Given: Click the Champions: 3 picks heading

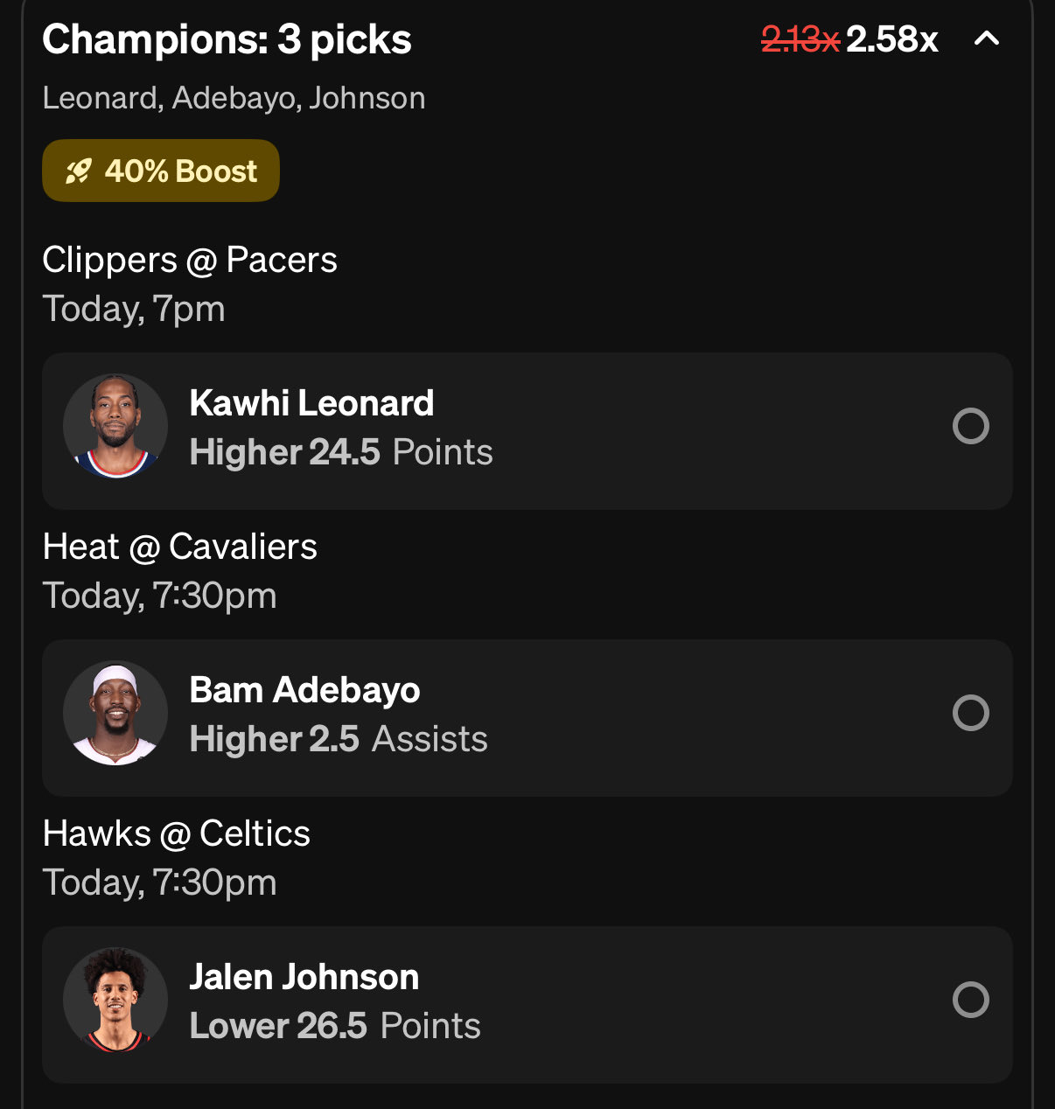Looking at the screenshot, I should tap(227, 39).
